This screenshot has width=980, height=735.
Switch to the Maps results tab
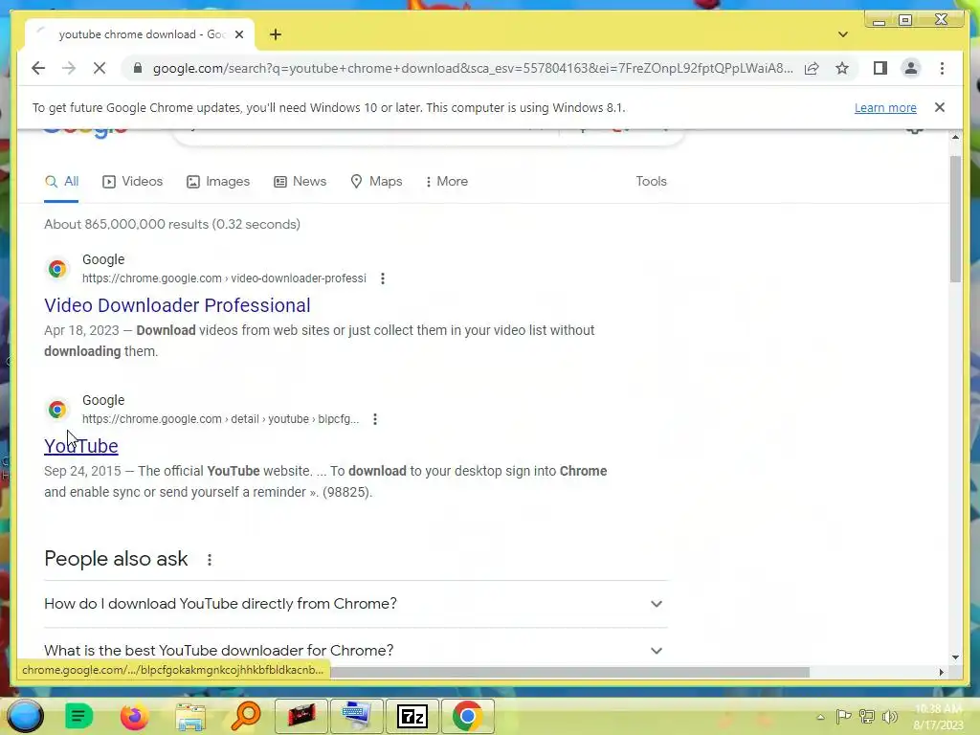376,182
